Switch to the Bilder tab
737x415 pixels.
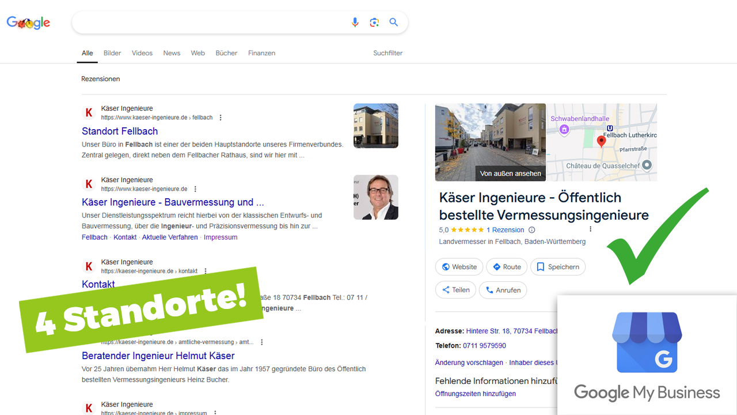(112, 53)
